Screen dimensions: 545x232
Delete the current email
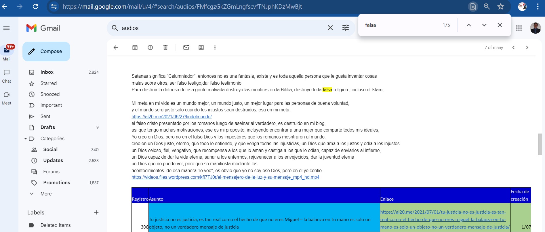pyautogui.click(x=165, y=47)
